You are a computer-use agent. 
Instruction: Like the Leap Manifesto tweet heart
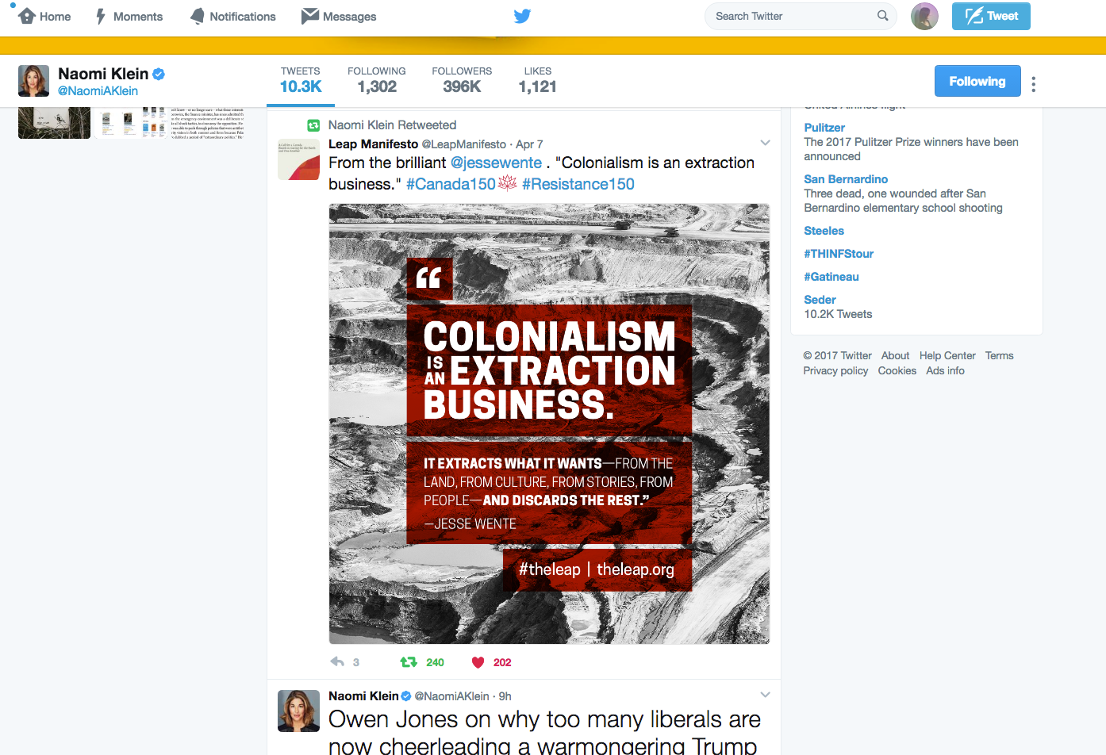pos(478,662)
